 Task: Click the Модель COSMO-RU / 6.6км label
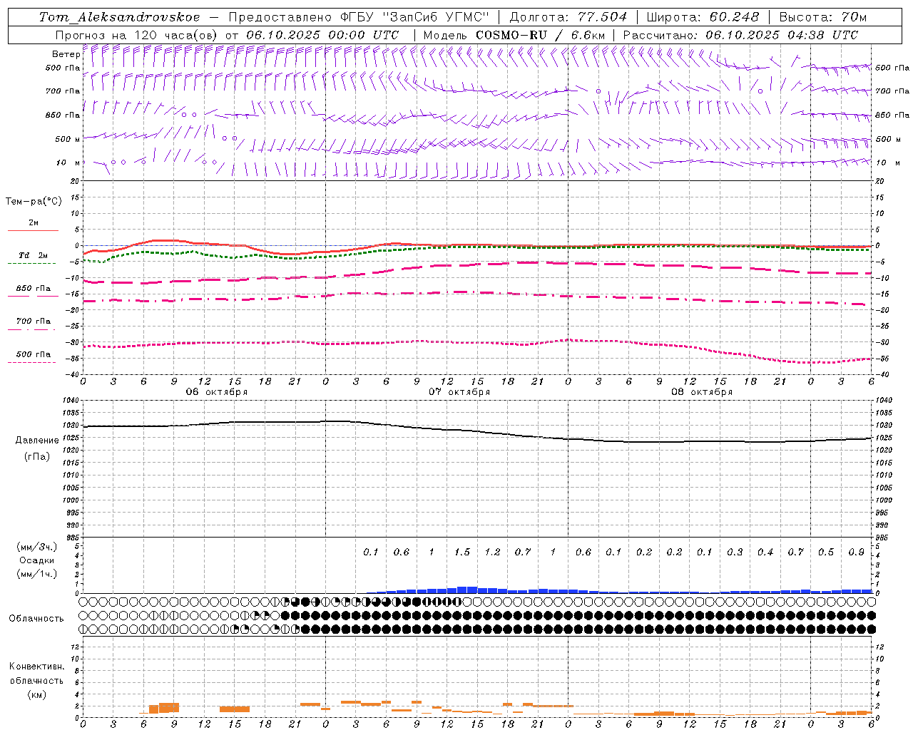(514, 35)
